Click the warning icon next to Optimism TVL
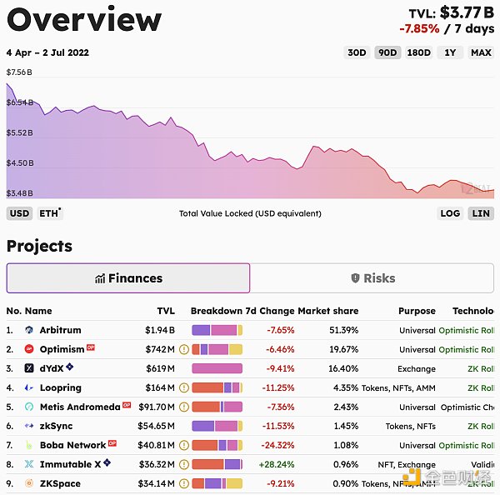Image resolution: width=500 pixels, height=495 pixels. click(183, 349)
